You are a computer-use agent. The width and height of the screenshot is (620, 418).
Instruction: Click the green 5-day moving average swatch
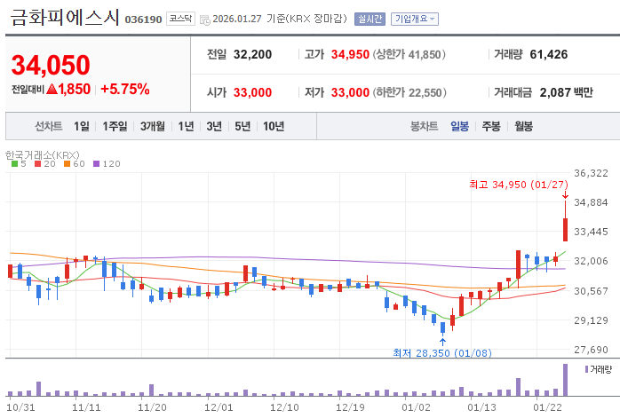(14, 163)
